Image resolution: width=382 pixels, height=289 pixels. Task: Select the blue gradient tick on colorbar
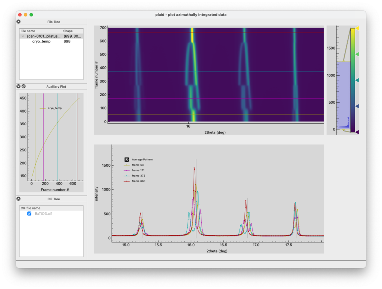click(x=357, y=106)
